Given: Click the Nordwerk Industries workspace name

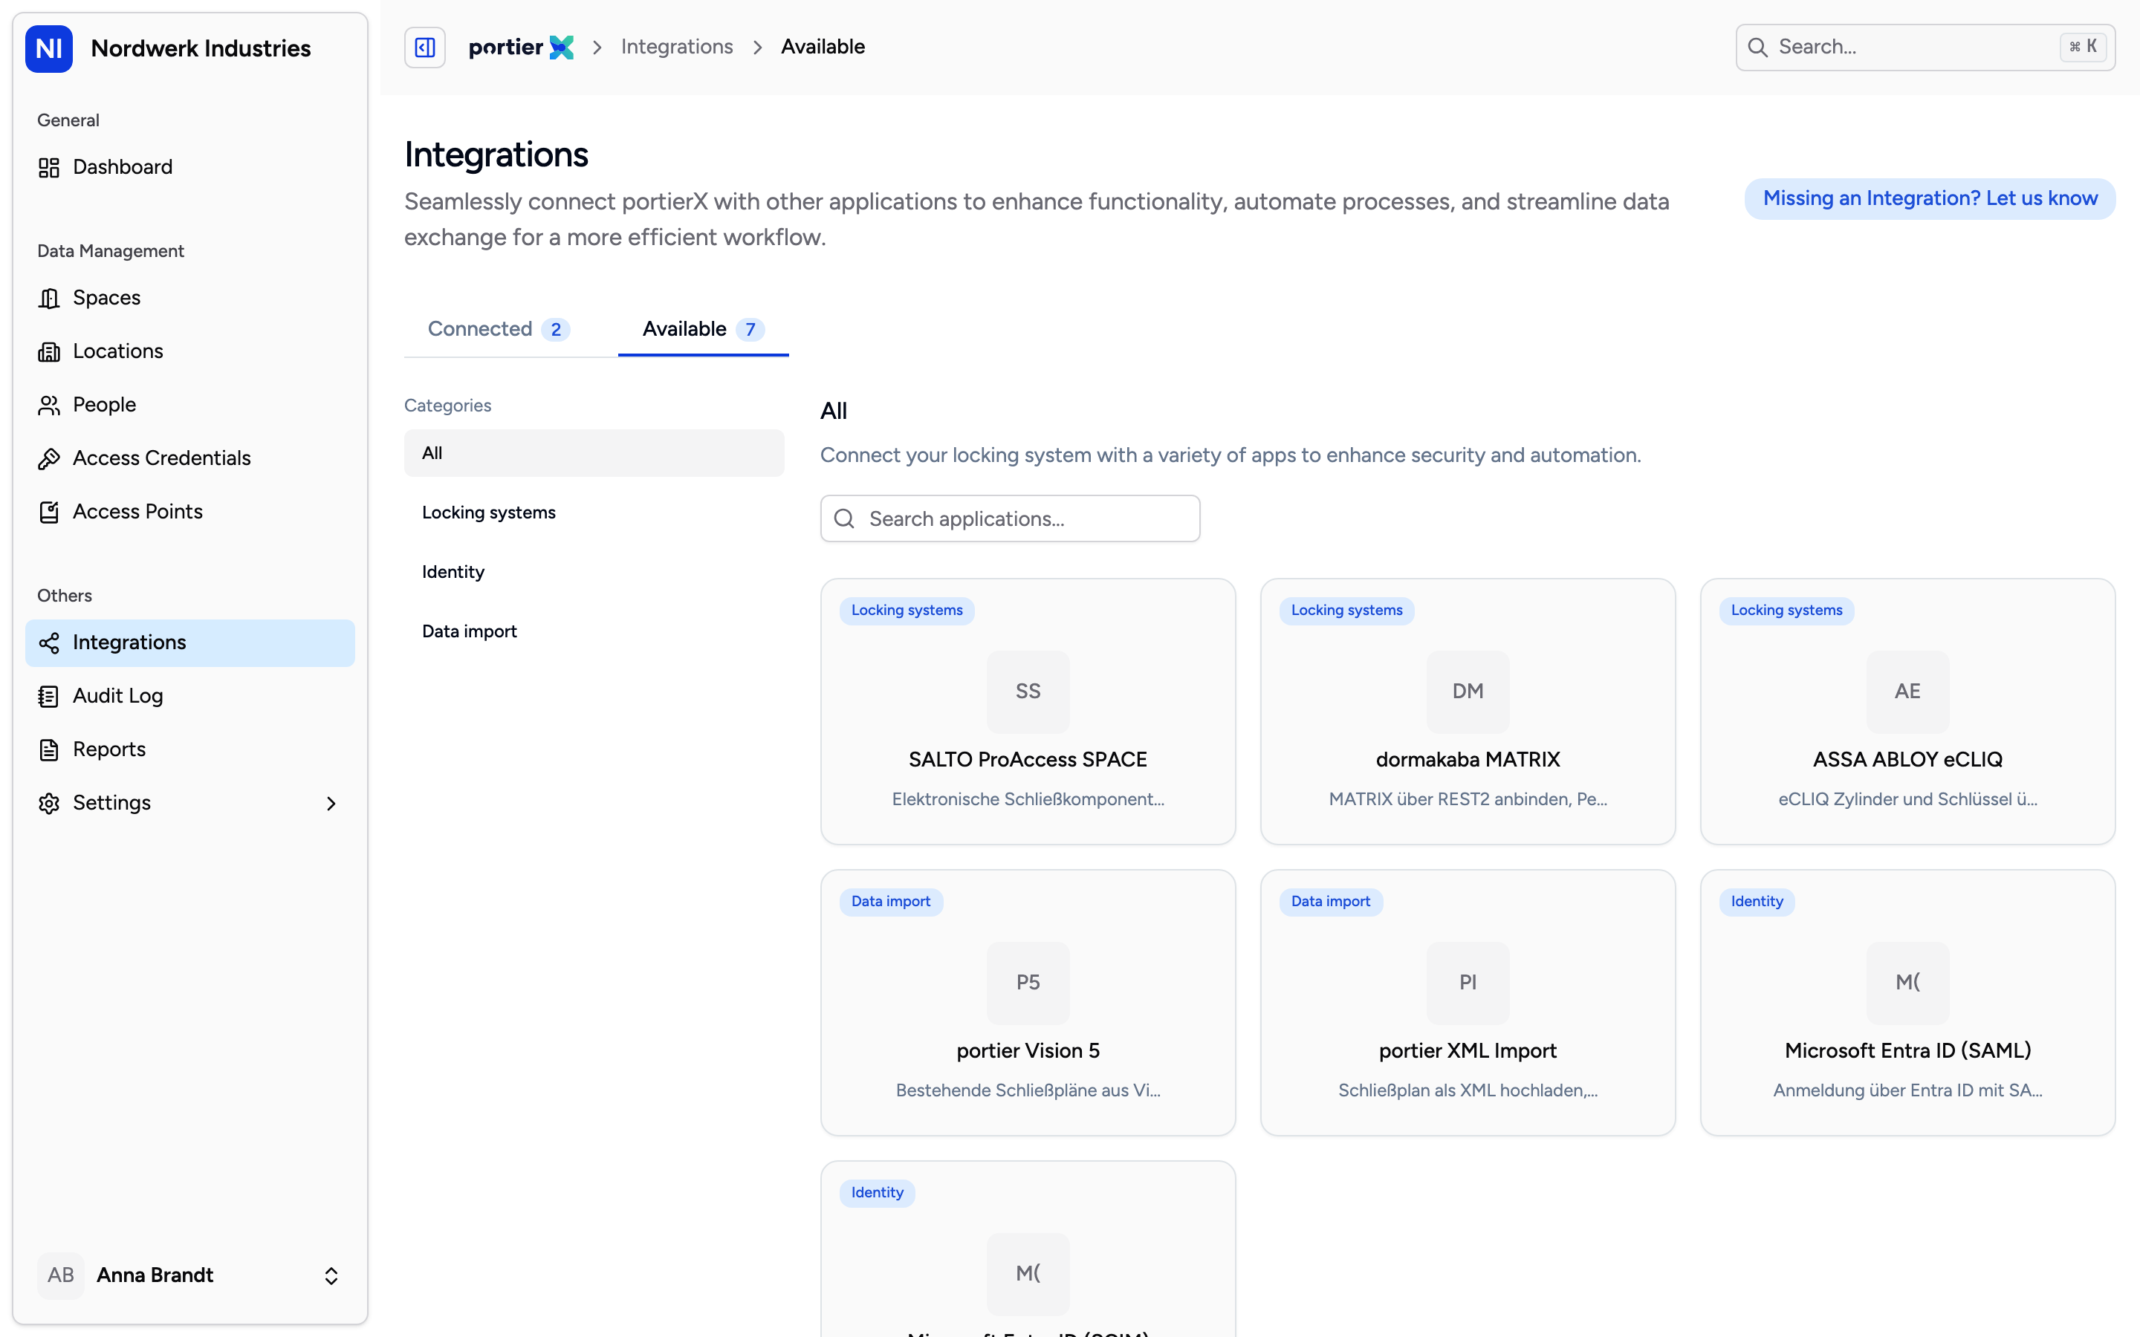Looking at the screenshot, I should click(201, 48).
